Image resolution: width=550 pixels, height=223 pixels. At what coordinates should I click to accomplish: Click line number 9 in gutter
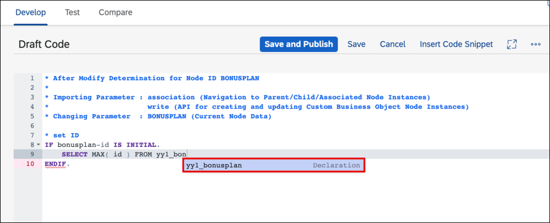(32, 154)
